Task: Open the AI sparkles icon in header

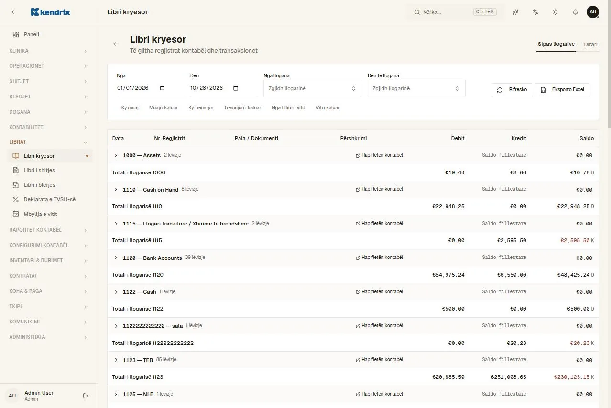Action: pos(515,12)
